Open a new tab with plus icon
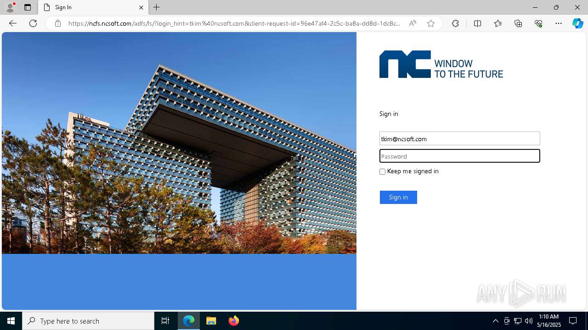 coord(157,7)
